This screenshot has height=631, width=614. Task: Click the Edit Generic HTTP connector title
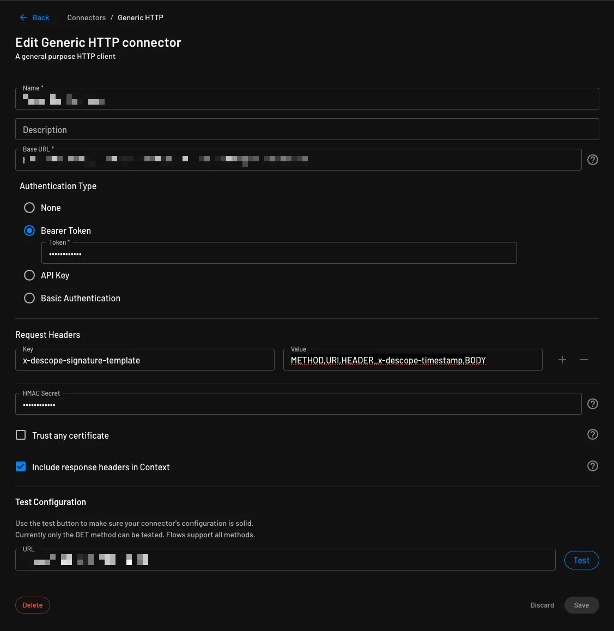pos(98,43)
